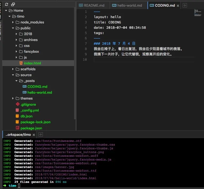
Task: Click the timo folder icon
Action: (14, 17)
